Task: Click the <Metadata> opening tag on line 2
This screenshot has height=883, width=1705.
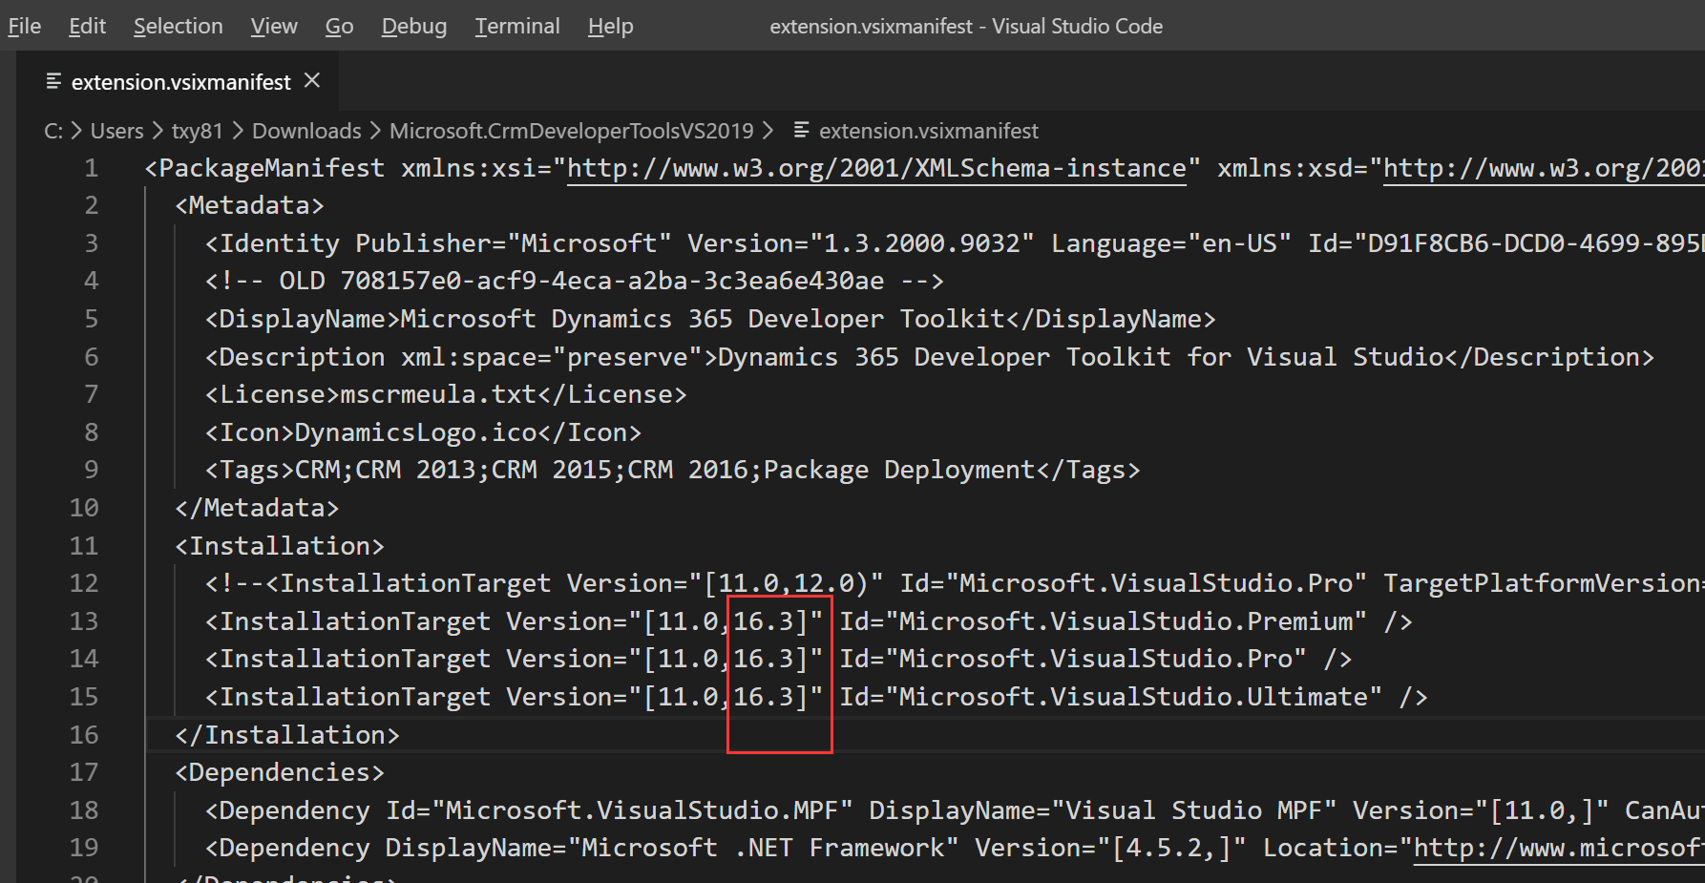Action: coord(249,205)
